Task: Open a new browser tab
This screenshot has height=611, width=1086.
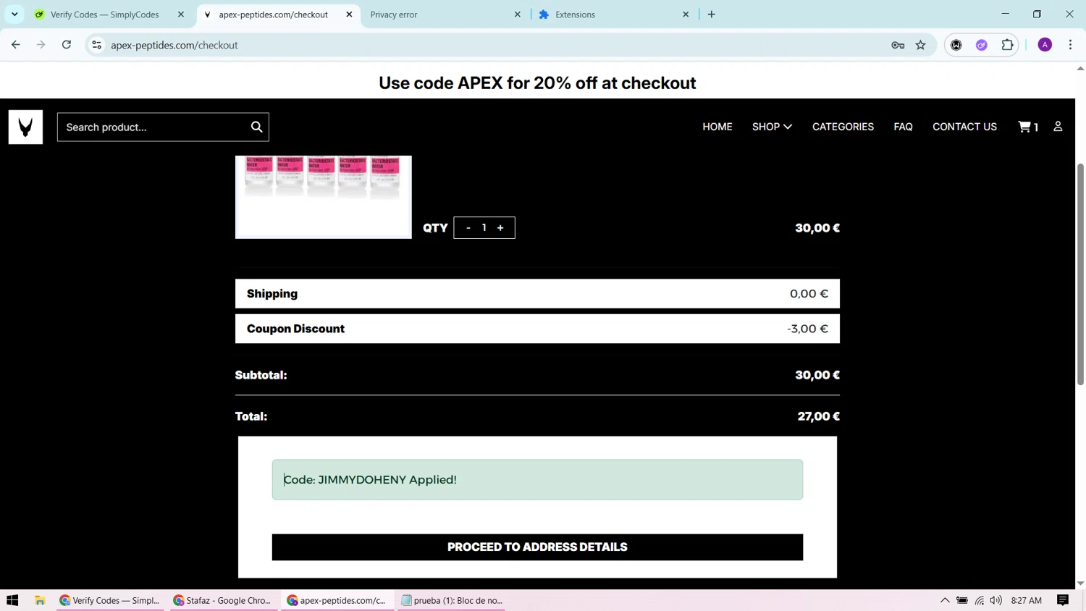Action: [x=712, y=14]
